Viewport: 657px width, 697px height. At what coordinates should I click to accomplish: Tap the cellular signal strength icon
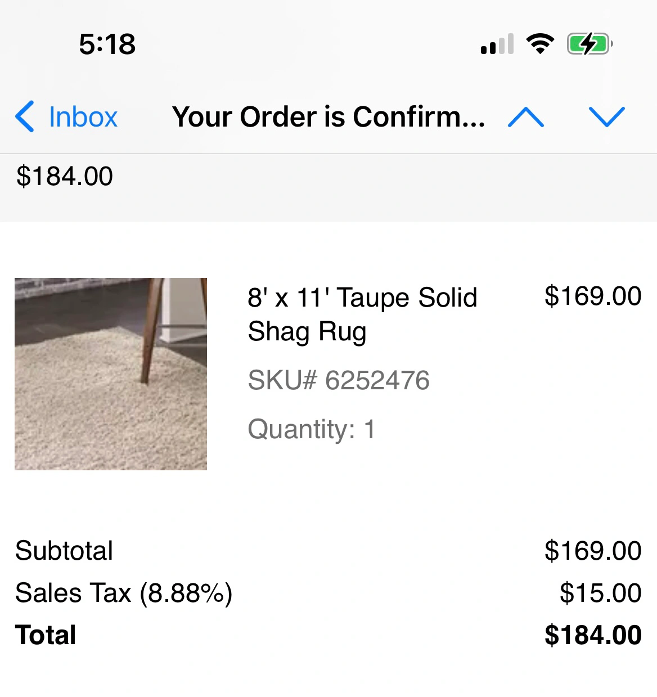[497, 44]
